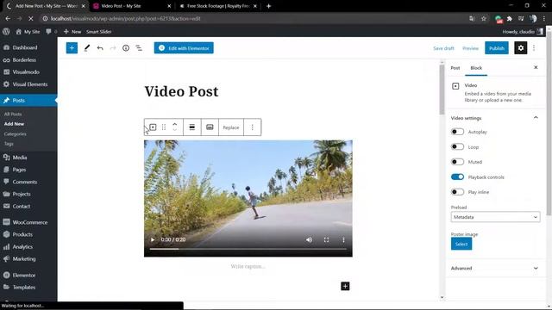
Task: Change the video block alignment
Action: tap(191, 127)
